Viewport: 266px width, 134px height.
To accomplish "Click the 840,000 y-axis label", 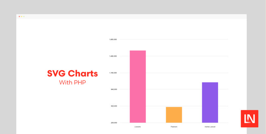I will click(x=113, y=89).
